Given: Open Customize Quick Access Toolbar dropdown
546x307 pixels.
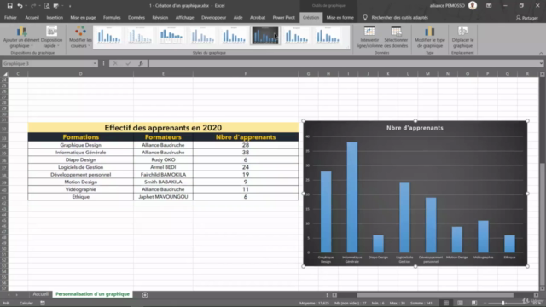Looking at the screenshot, I should click(x=70, y=6).
